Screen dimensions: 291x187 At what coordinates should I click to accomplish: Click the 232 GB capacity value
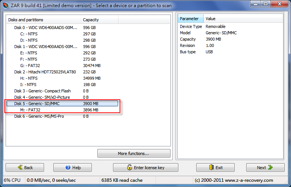90,72
